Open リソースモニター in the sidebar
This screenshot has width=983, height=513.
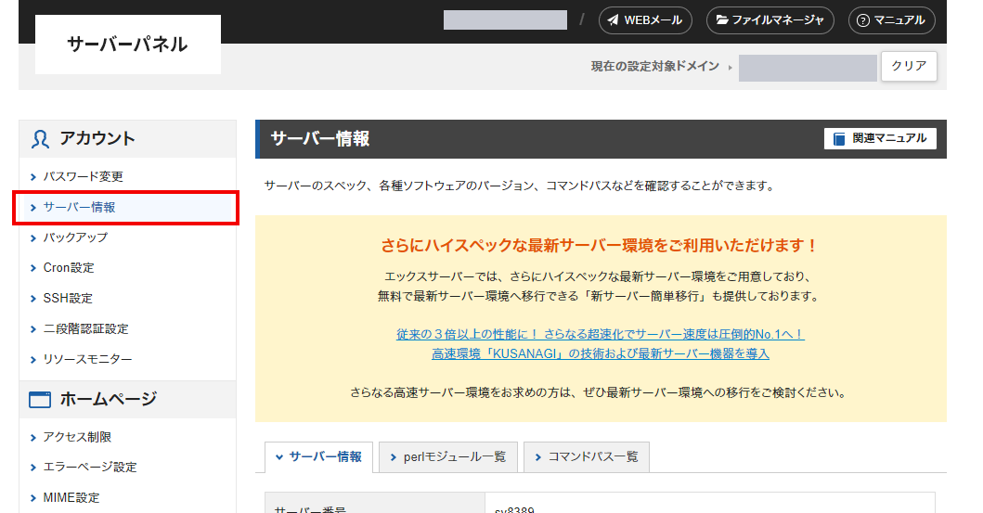pos(87,360)
